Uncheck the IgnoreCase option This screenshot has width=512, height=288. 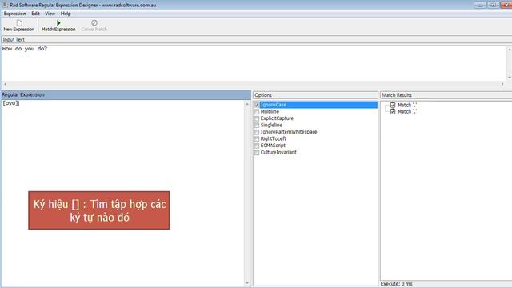(257, 105)
